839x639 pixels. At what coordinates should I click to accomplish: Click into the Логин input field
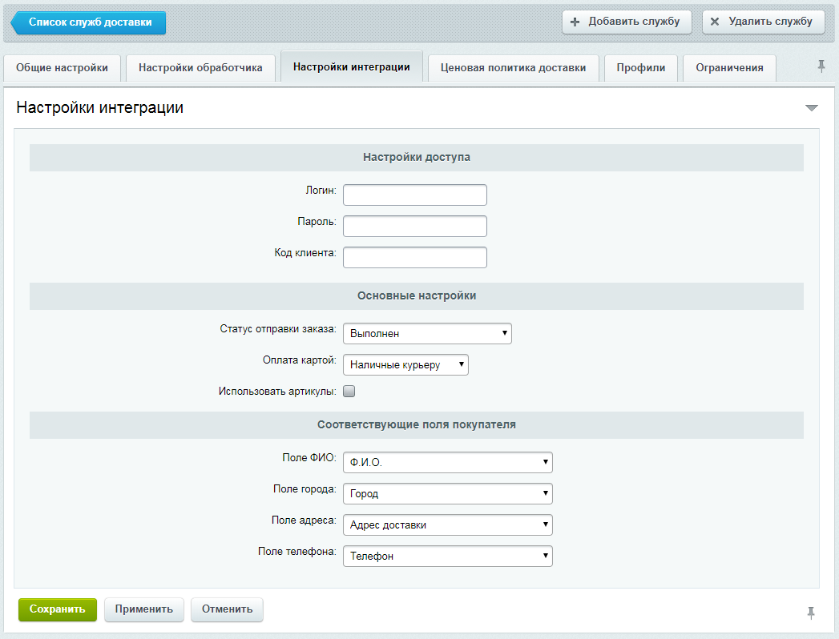tap(414, 195)
